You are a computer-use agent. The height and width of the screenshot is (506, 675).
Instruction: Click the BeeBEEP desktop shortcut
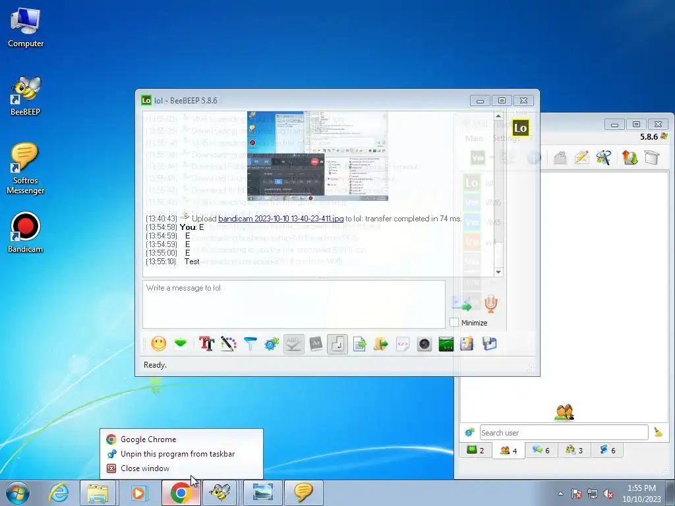click(x=26, y=96)
